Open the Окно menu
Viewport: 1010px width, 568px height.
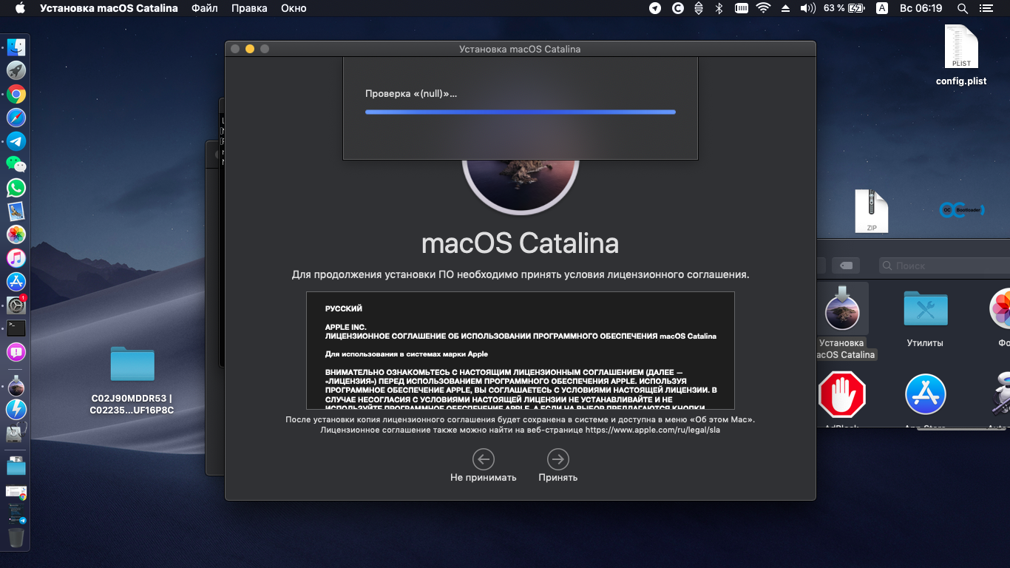294,8
